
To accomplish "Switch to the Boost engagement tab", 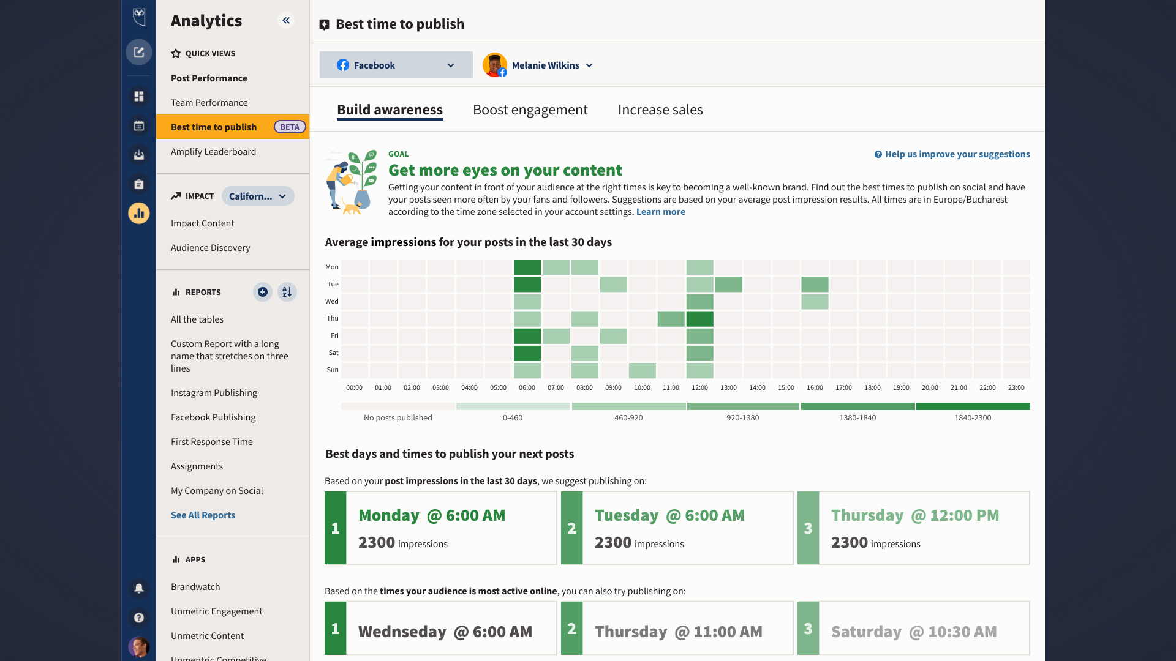I will coord(530,110).
